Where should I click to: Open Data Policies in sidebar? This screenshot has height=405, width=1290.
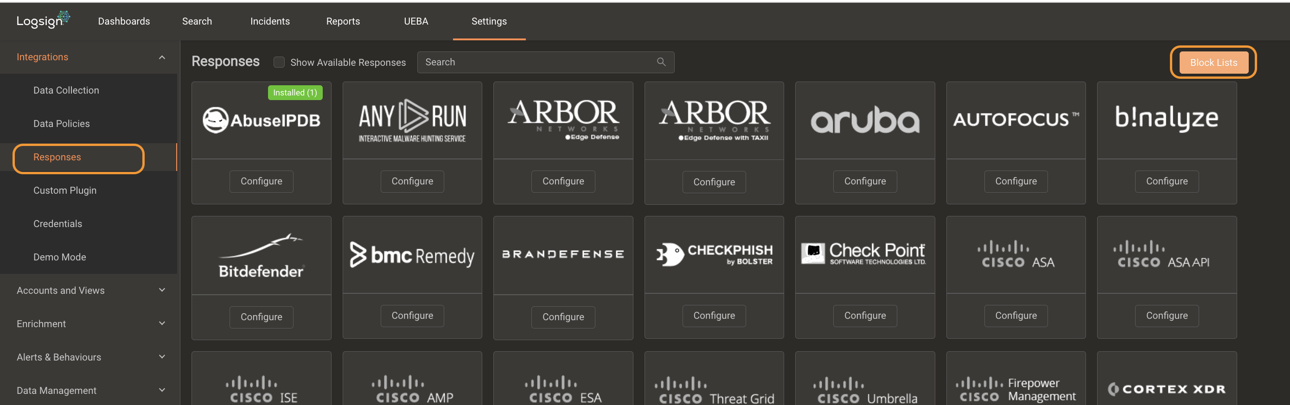pos(62,124)
